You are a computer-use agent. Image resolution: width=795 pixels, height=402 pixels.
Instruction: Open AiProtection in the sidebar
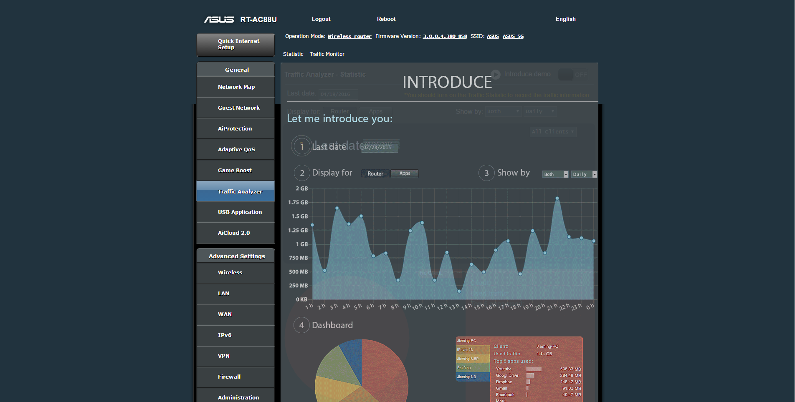pyautogui.click(x=236, y=128)
